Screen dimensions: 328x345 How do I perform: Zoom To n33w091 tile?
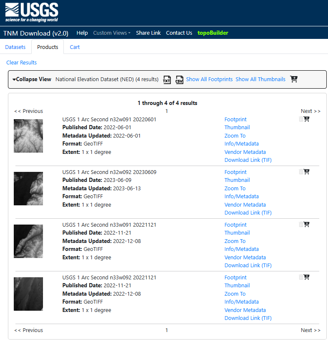pyautogui.click(x=235, y=241)
